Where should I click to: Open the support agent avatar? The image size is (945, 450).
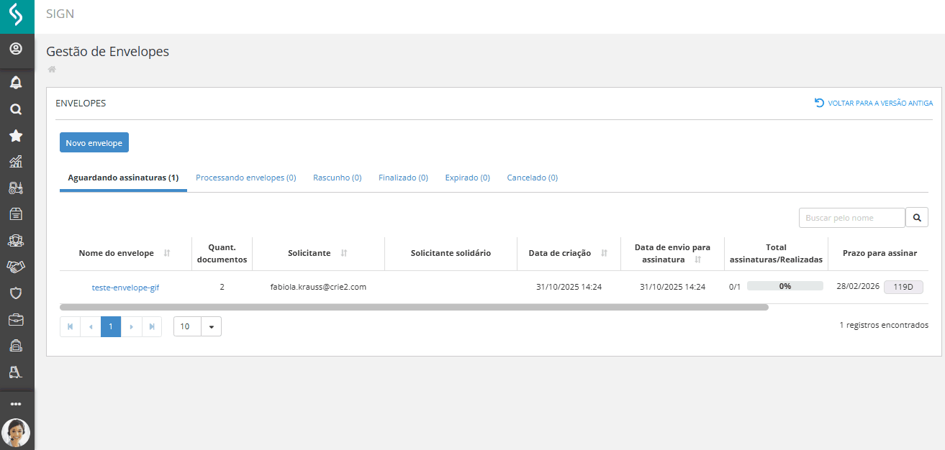[x=16, y=433]
